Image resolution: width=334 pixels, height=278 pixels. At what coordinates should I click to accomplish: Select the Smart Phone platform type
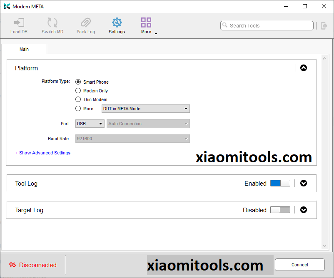(78, 82)
